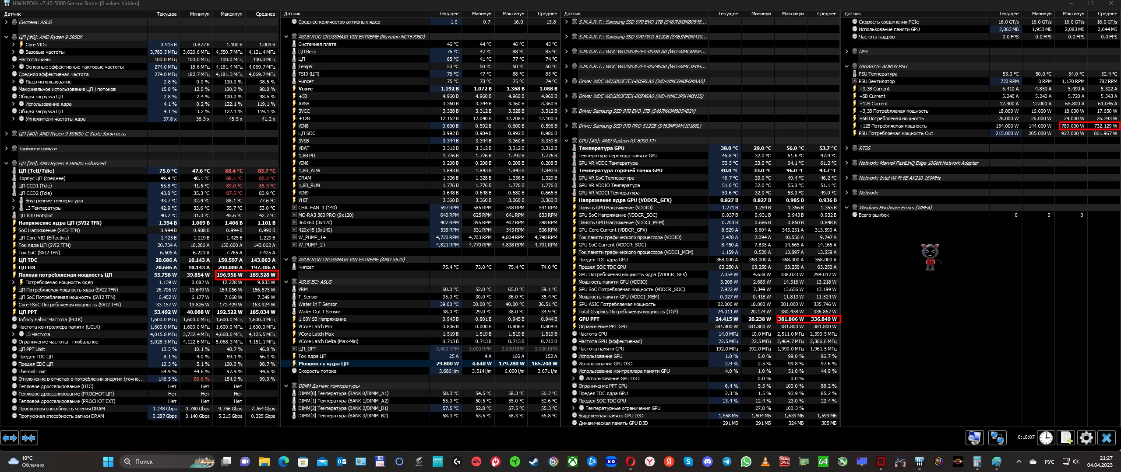Screen dimensions: 1121x472
Task: Select the Полная потребляемая мощность ЦП row
Action: point(65,275)
